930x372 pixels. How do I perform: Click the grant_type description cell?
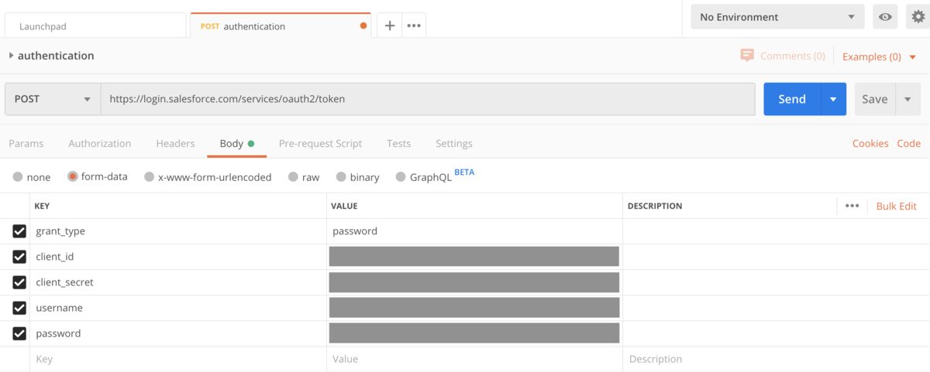776,231
